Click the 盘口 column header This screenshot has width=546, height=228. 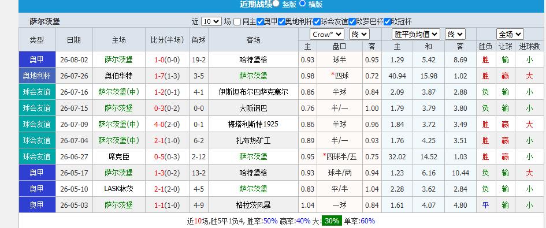click(340, 46)
